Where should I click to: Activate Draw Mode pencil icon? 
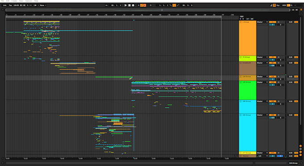pyautogui.click(x=271, y=5)
